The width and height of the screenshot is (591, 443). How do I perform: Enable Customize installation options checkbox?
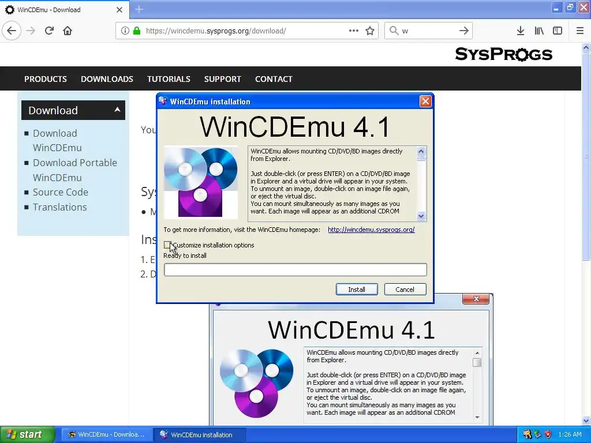[167, 245]
